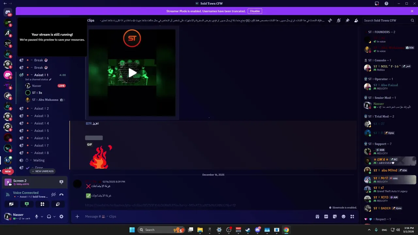
Task: Open headphone output options chevron
Action: tap(54, 216)
